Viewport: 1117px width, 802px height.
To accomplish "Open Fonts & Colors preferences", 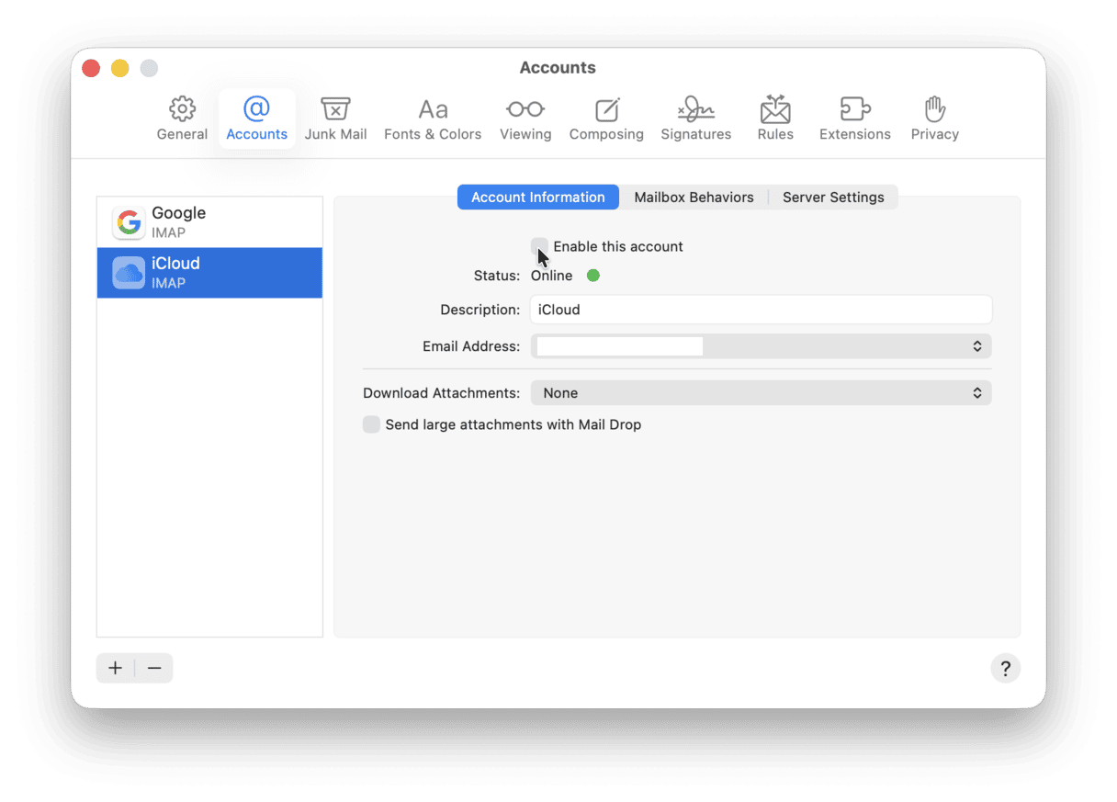I will [x=433, y=118].
